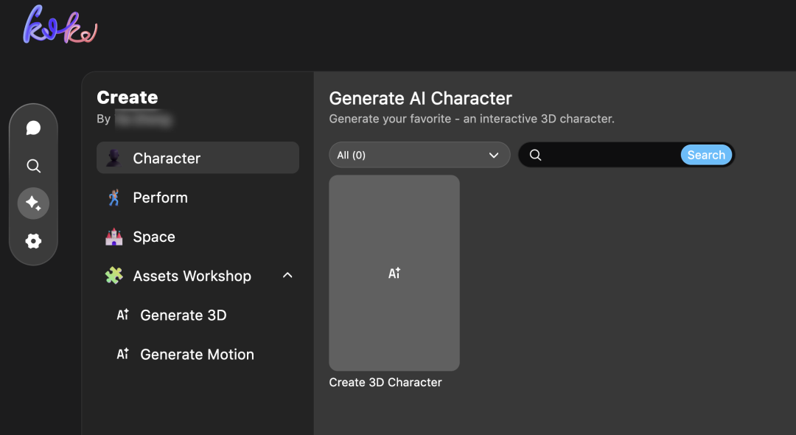796x435 pixels.
Task: Click the AI icon on the character card
Action: point(394,273)
